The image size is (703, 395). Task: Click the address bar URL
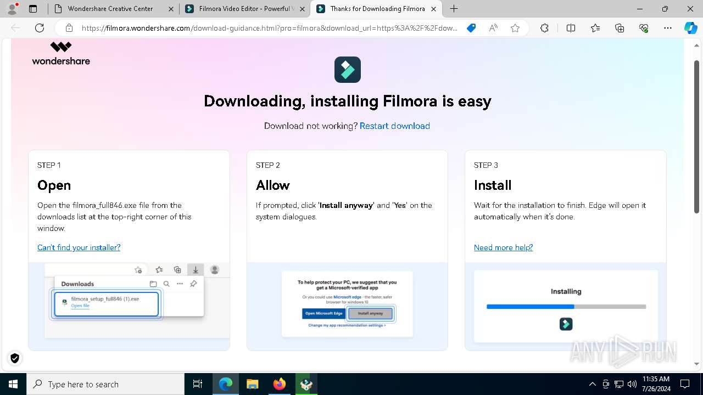coord(269,28)
